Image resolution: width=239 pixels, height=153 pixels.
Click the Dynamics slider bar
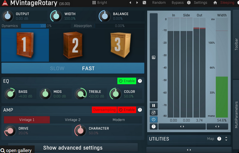pos(46,26)
